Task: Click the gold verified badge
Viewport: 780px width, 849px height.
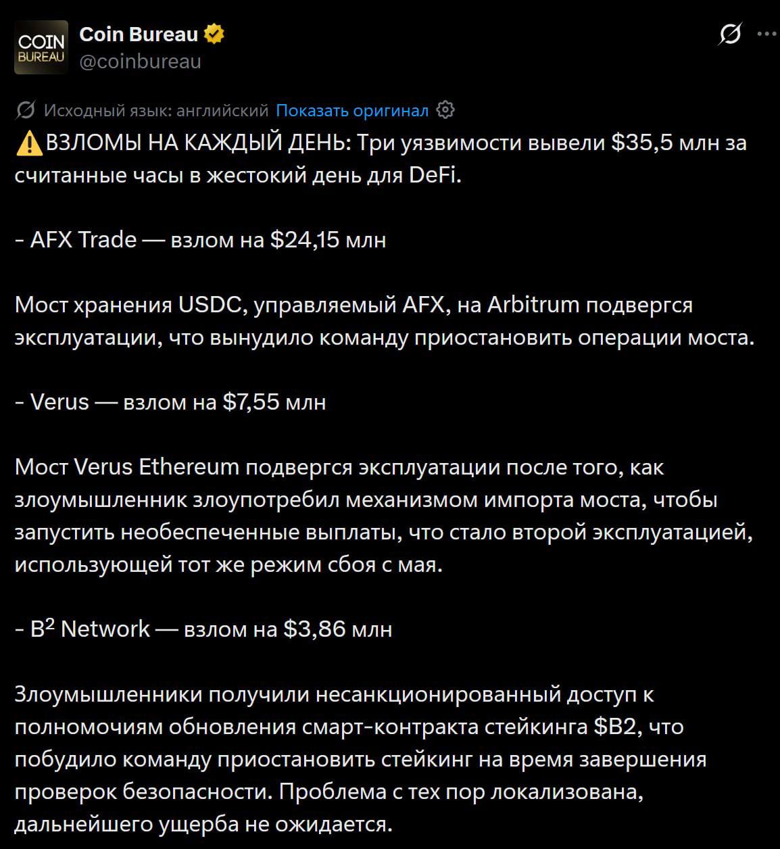Action: coord(214,34)
